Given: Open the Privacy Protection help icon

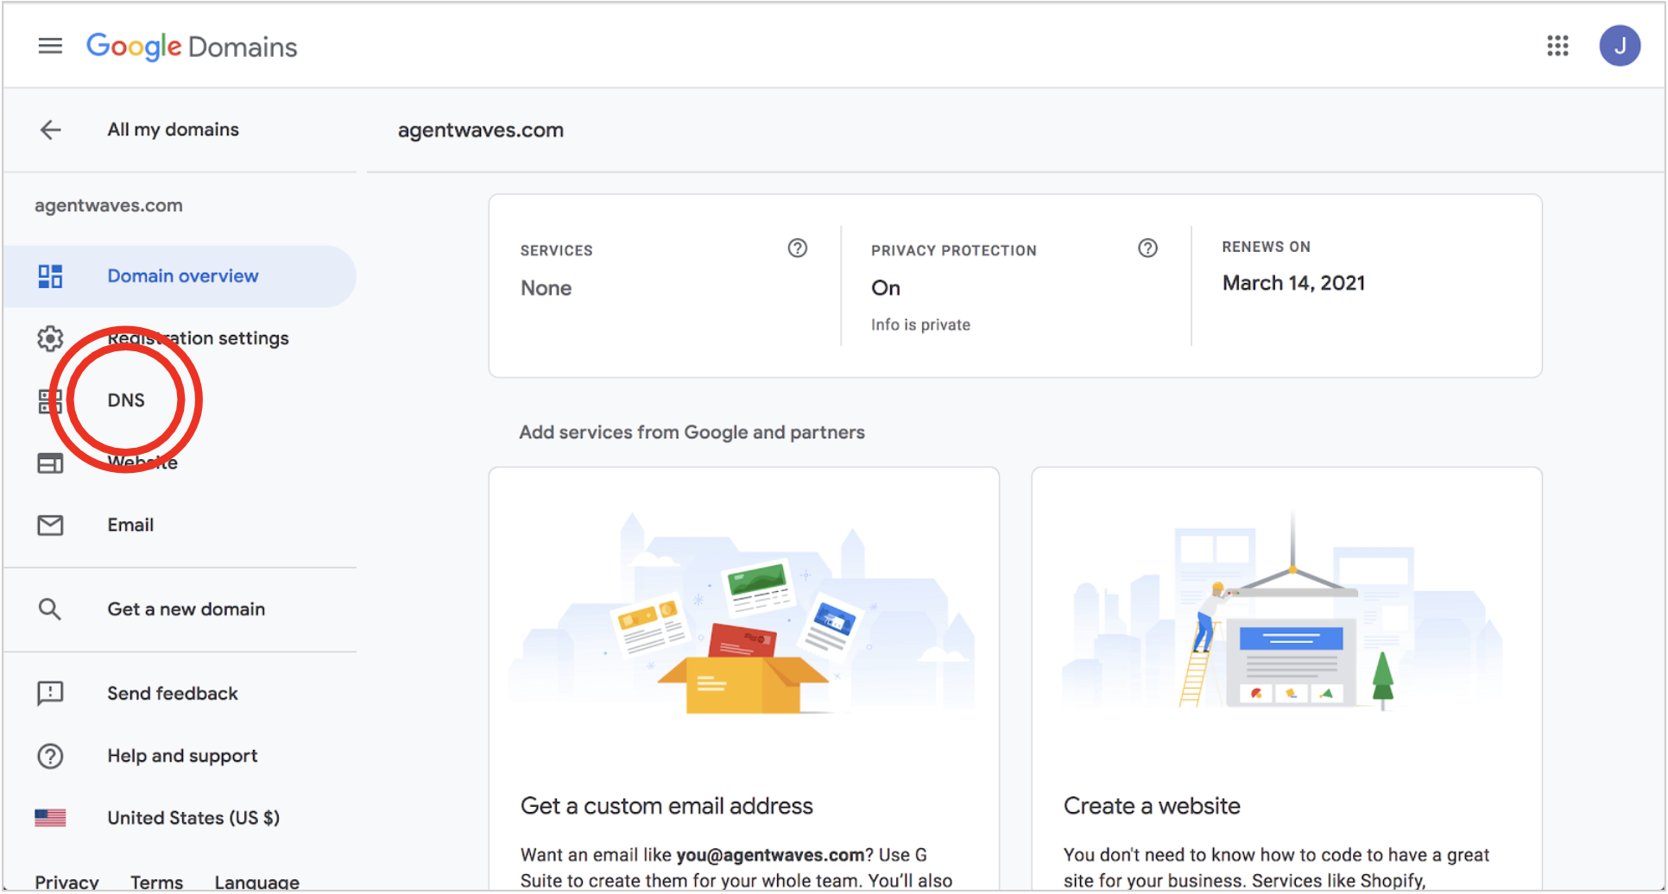Looking at the screenshot, I should coord(1147,249).
